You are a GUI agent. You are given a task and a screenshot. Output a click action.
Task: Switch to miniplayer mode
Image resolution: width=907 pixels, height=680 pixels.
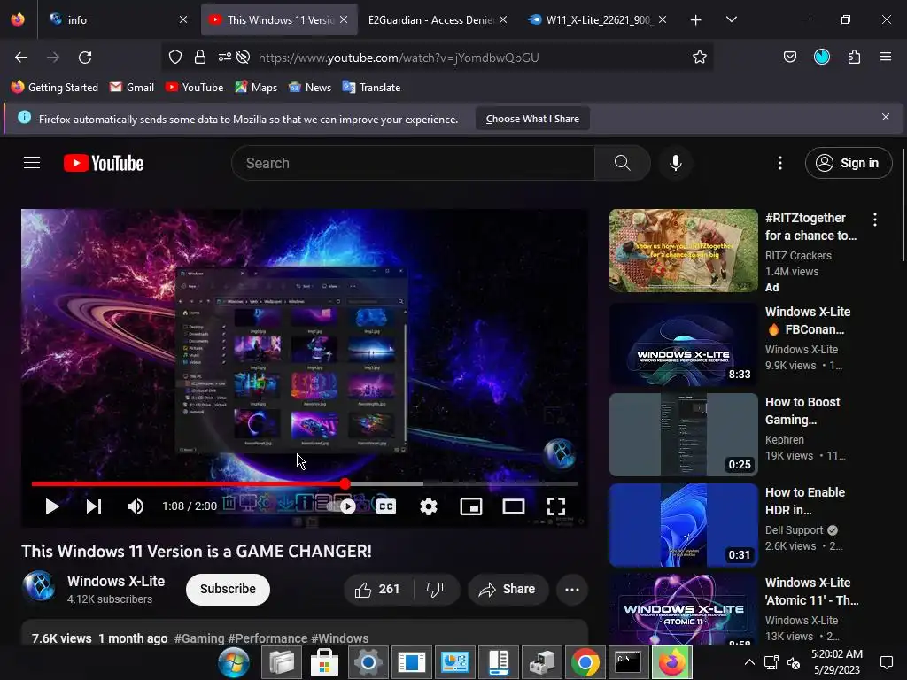tap(471, 506)
